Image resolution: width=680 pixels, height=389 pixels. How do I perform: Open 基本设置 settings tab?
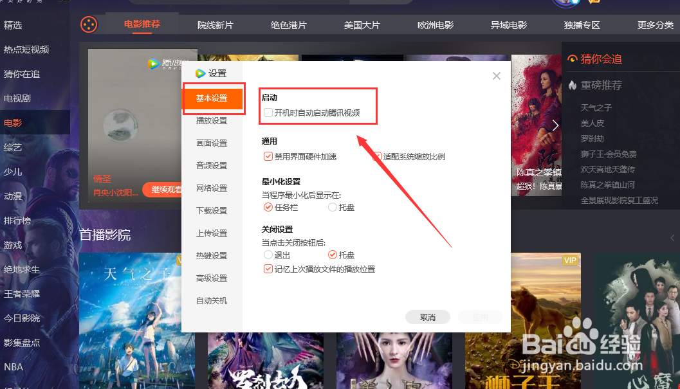pyautogui.click(x=213, y=98)
